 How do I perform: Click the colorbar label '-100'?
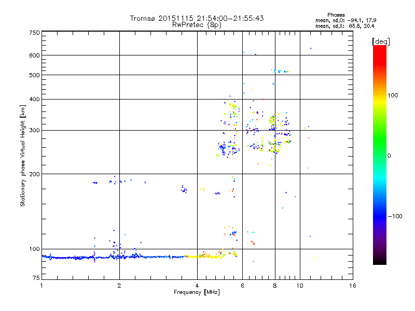tap(395, 216)
